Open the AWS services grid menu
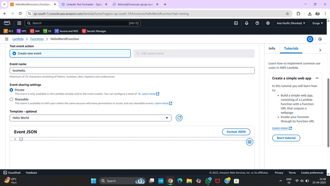The height and width of the screenshot is (186, 330). [19, 23]
